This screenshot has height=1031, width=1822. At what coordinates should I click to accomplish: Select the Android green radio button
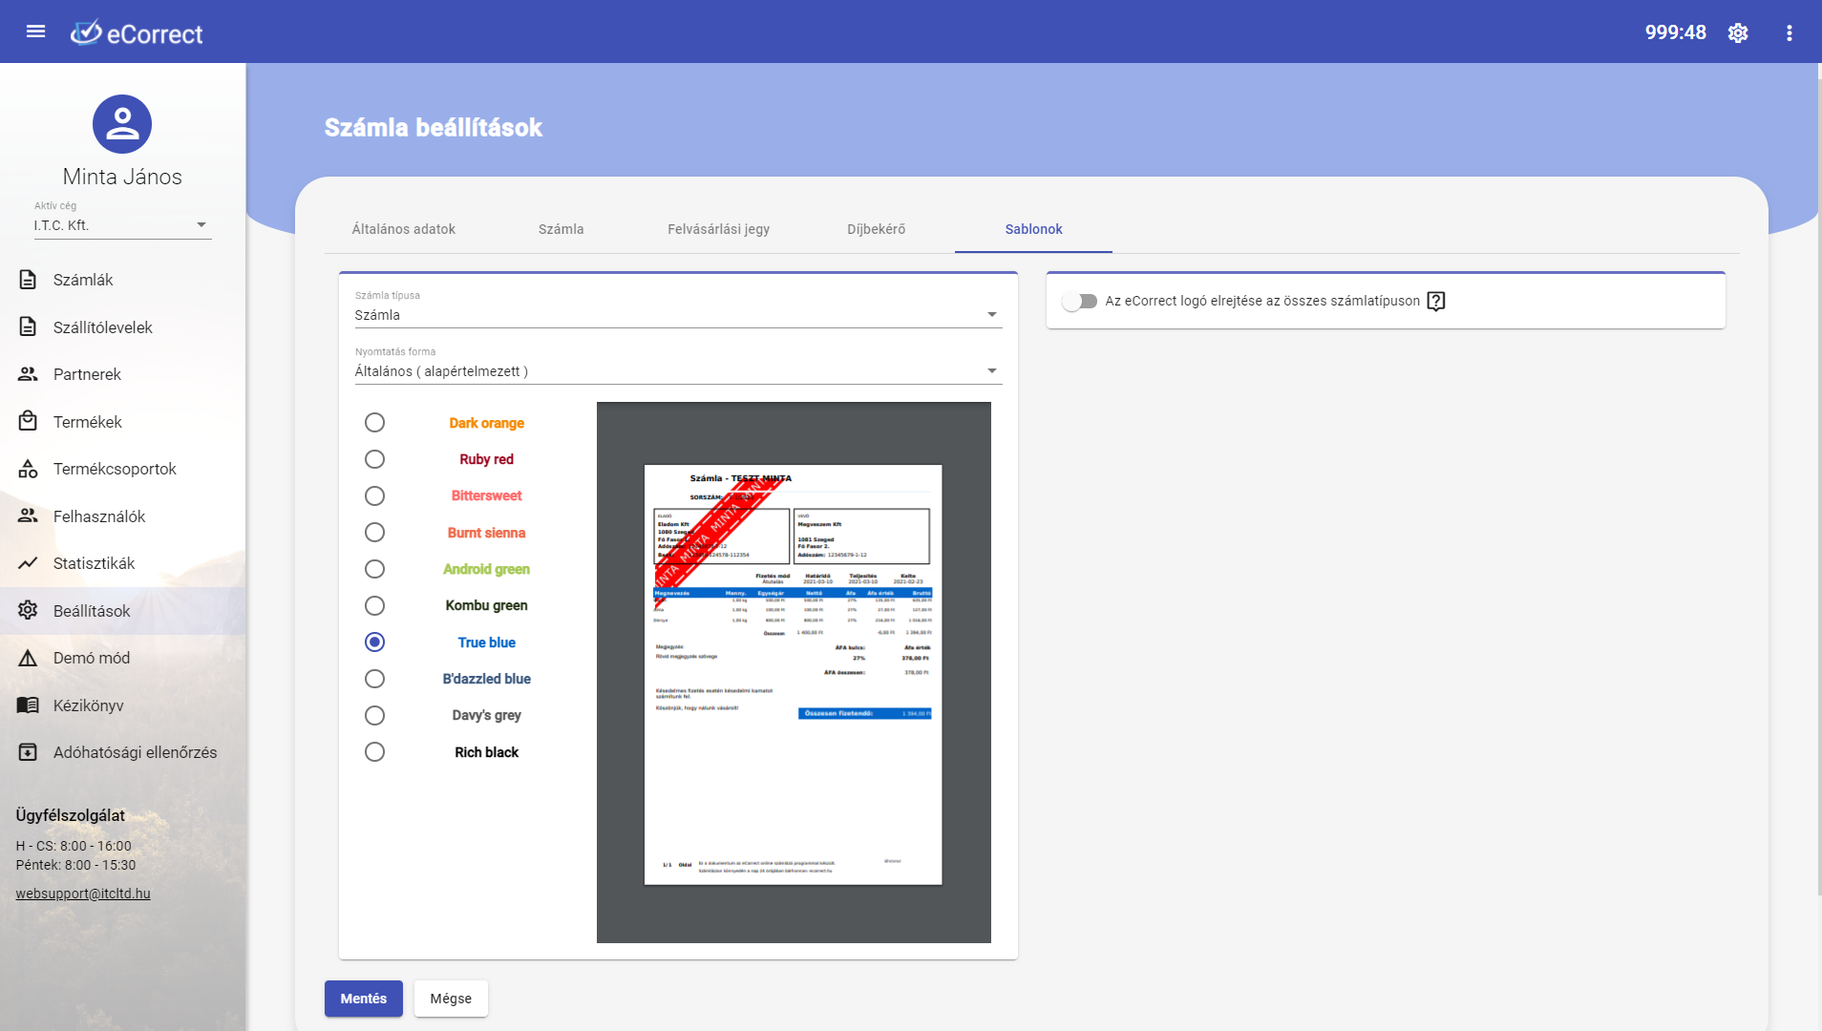(374, 569)
